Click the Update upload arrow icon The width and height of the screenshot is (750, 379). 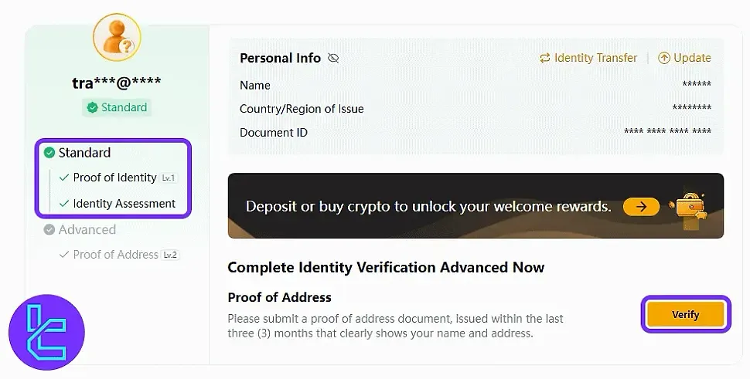(663, 58)
